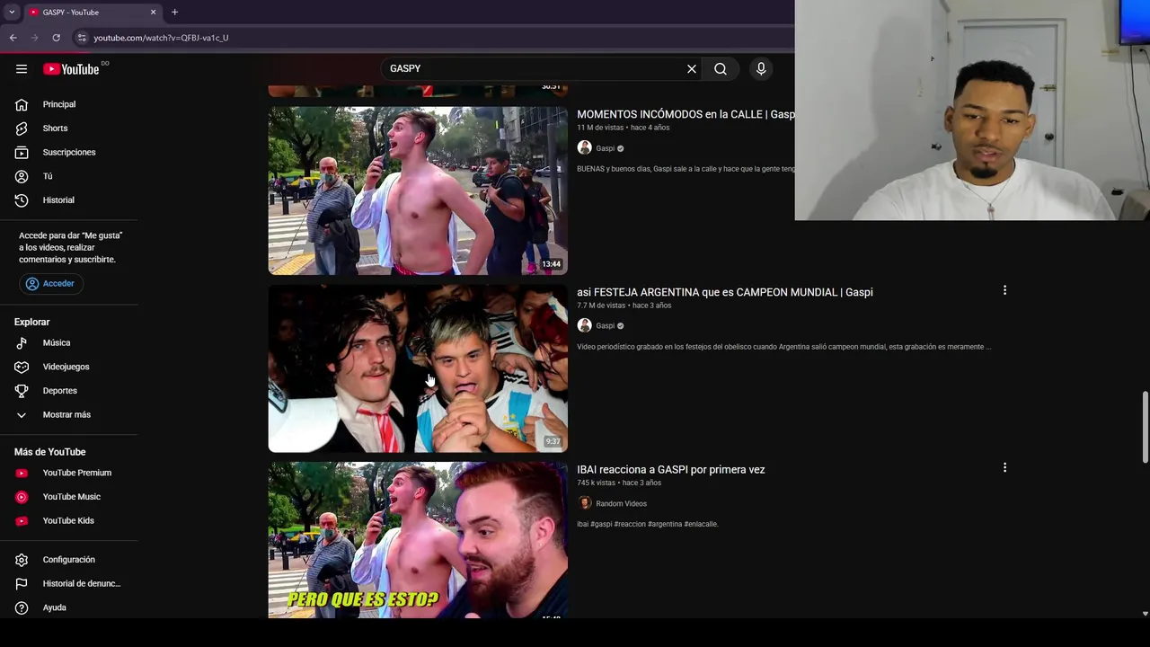Open YouTube Kids link
1150x647 pixels.
68,520
